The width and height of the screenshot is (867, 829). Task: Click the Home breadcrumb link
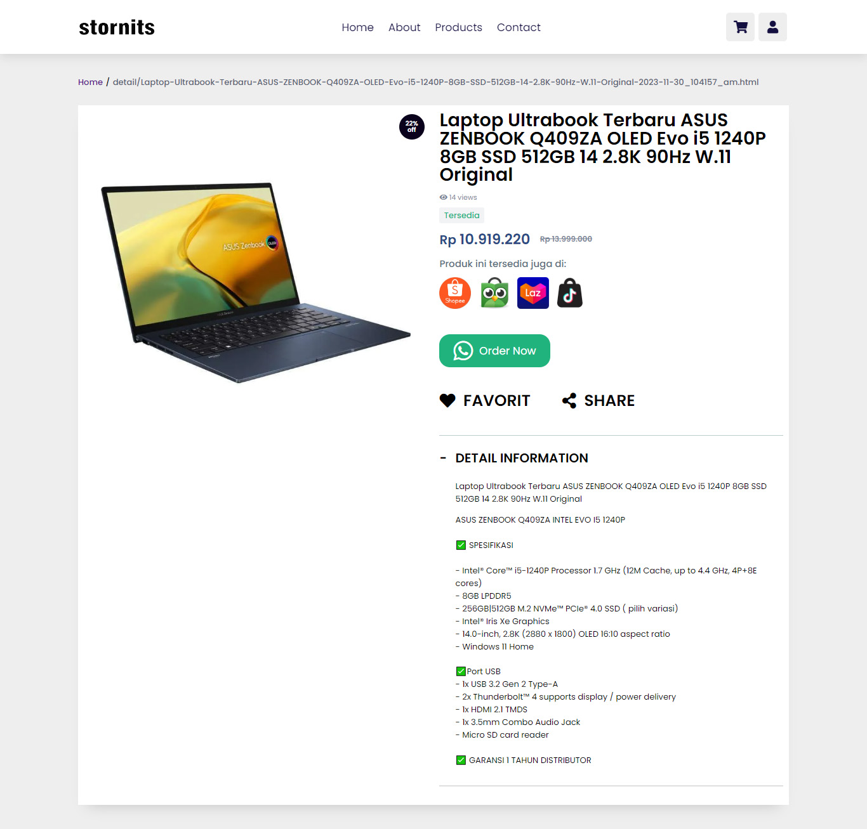pyautogui.click(x=90, y=82)
